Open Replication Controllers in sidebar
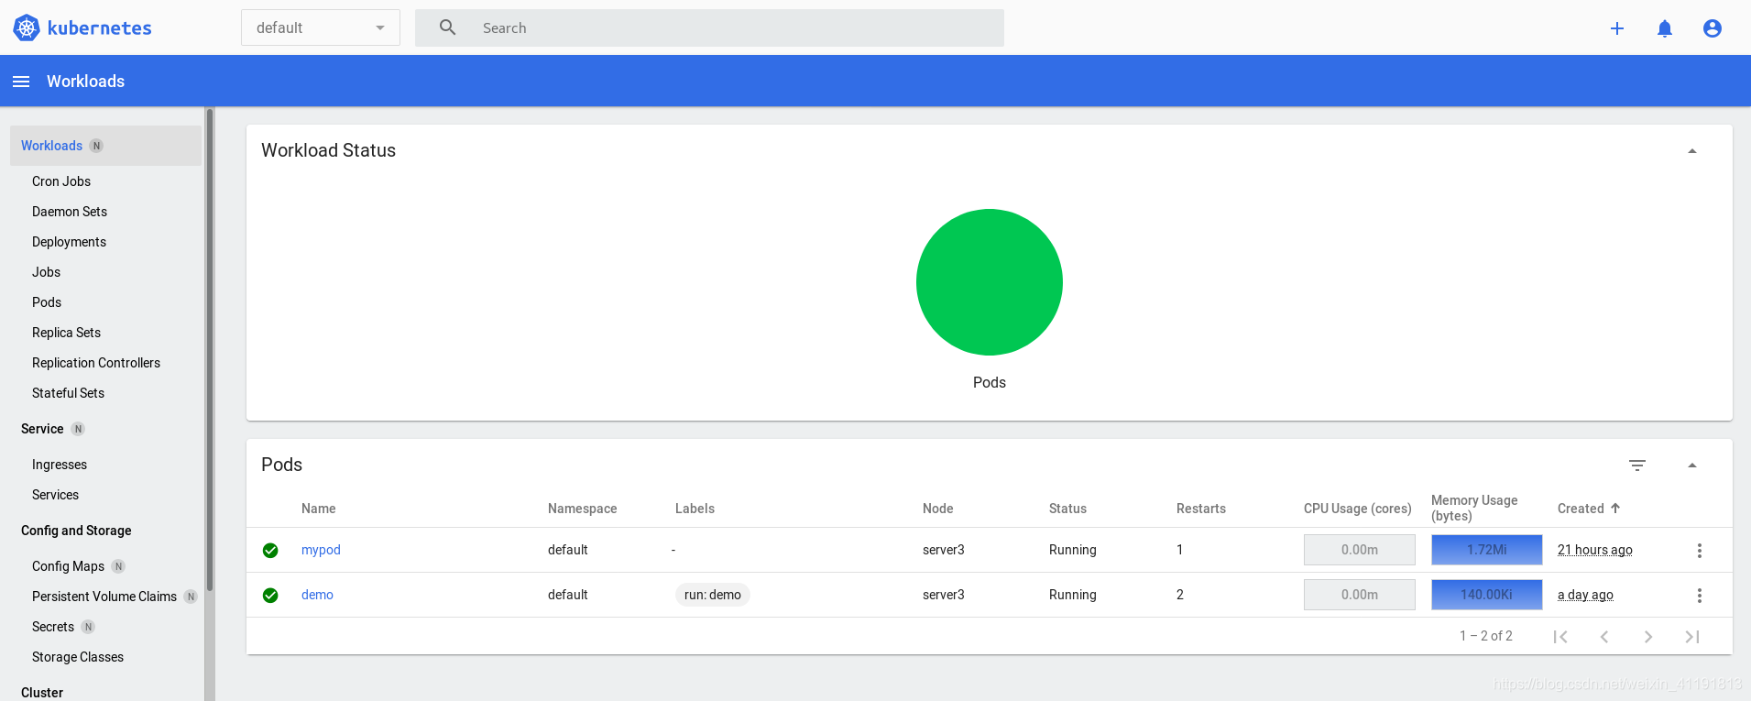This screenshot has width=1751, height=701. click(96, 363)
